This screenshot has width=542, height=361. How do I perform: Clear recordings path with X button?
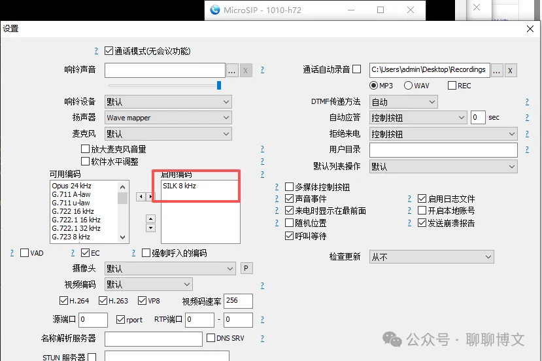coord(511,71)
